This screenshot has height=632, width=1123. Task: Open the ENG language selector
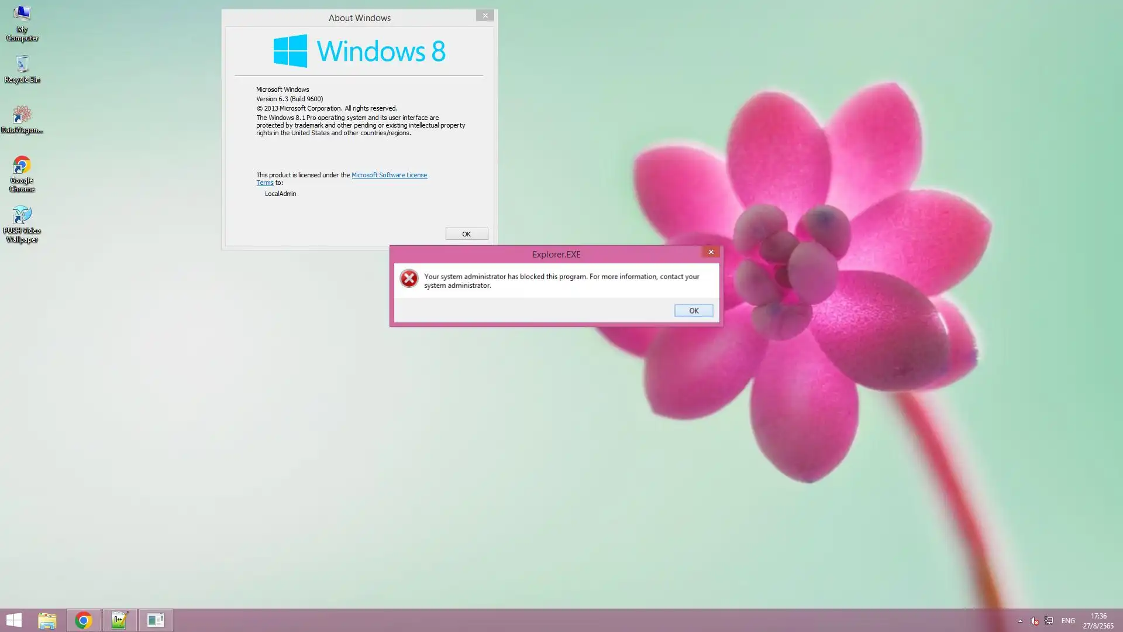click(1068, 621)
